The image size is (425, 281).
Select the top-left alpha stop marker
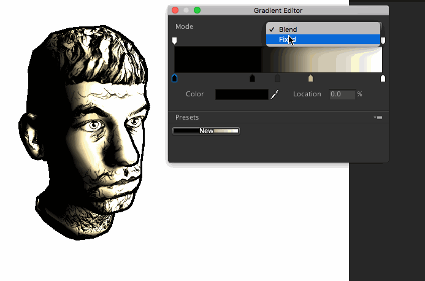pyautogui.click(x=174, y=40)
